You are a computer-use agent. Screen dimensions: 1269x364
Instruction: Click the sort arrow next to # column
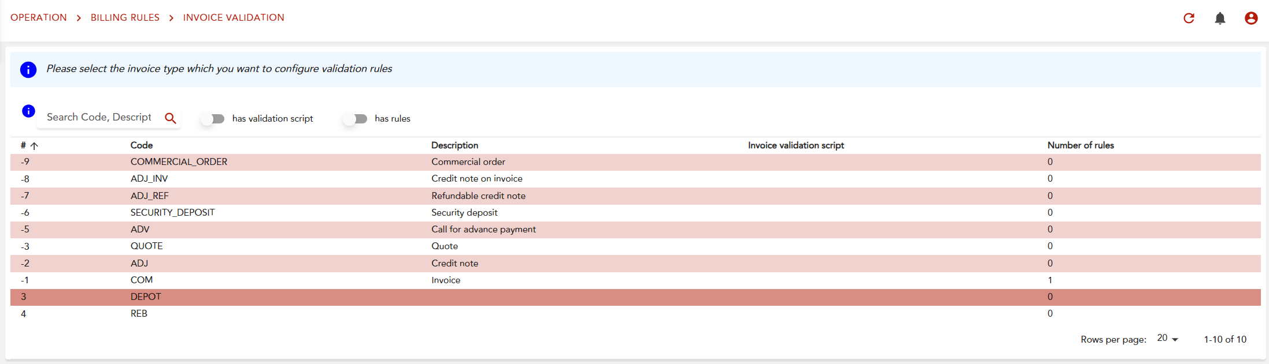point(35,146)
